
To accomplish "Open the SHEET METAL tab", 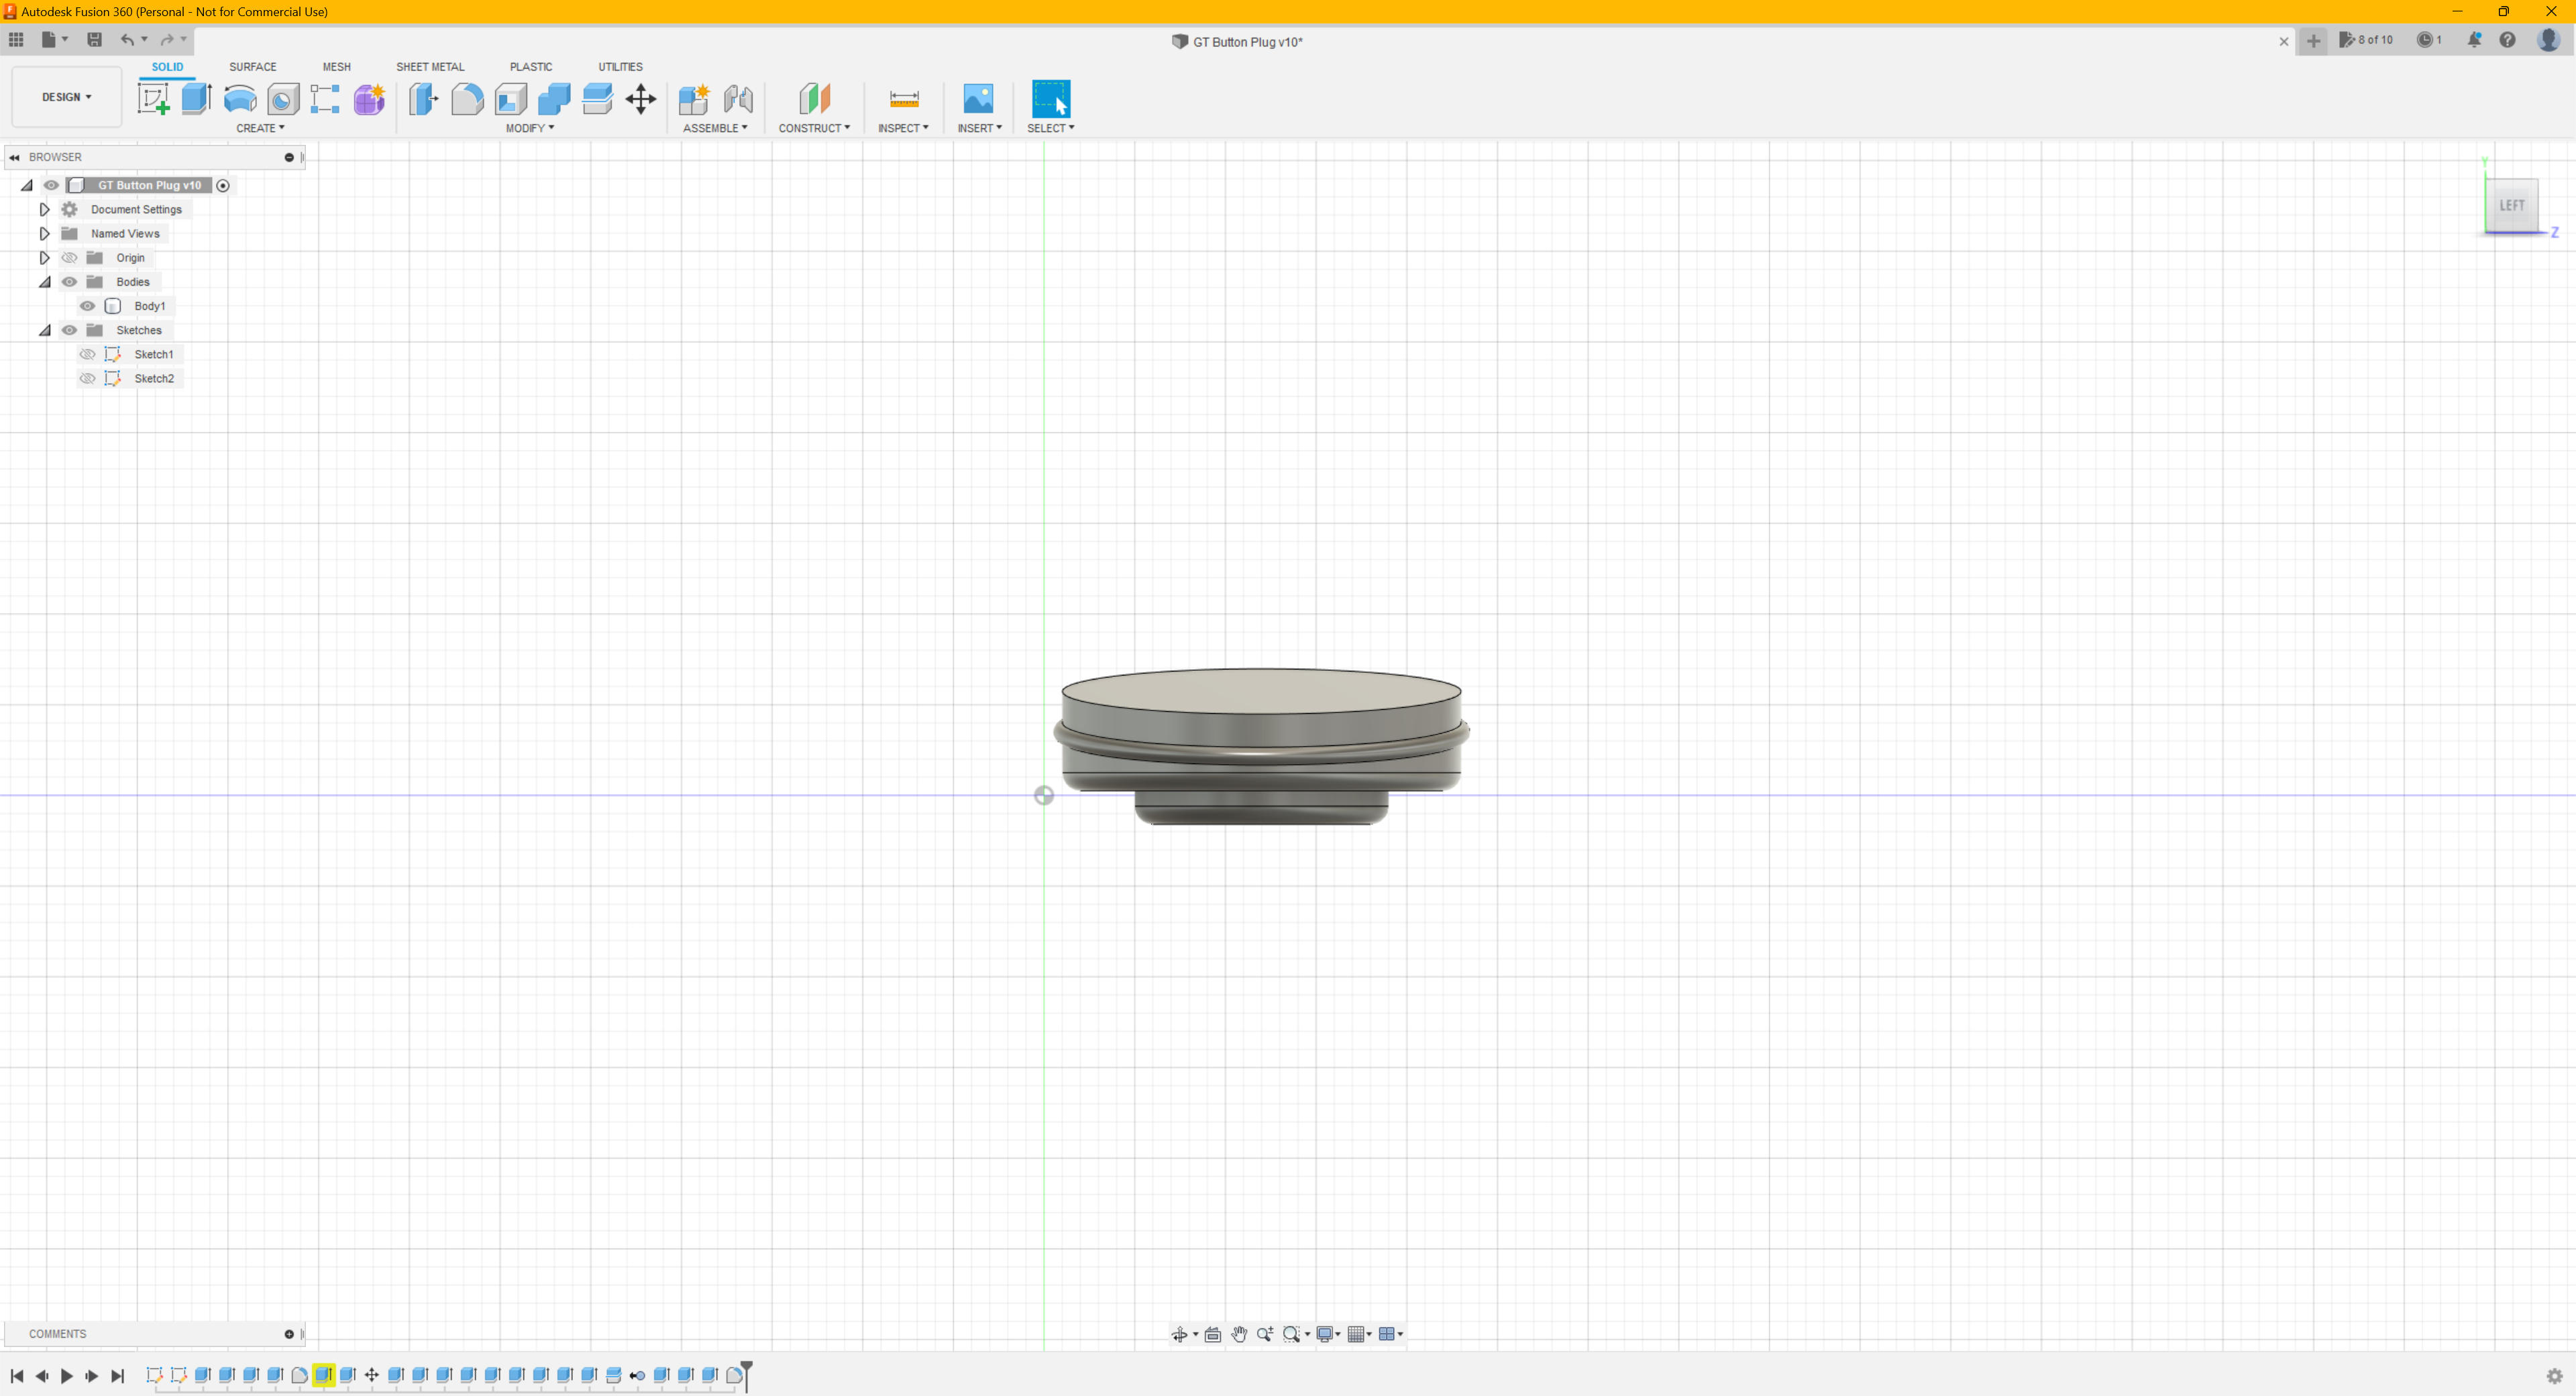I will tap(430, 67).
